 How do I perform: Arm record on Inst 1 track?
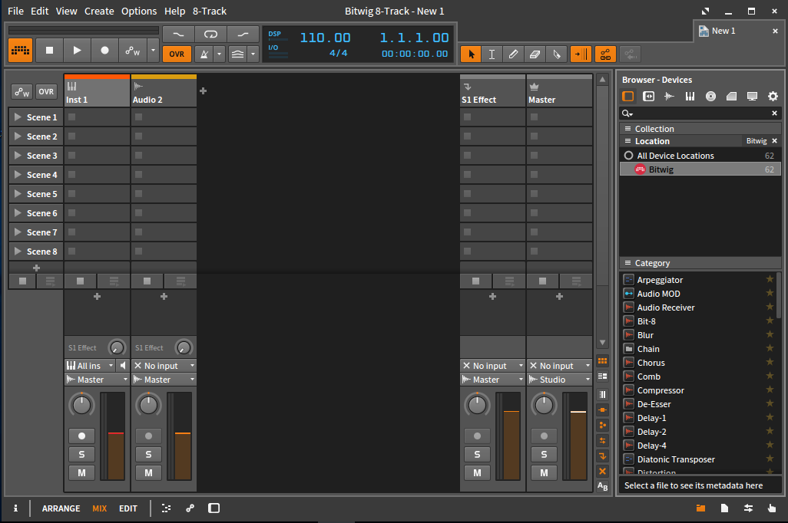[81, 436]
